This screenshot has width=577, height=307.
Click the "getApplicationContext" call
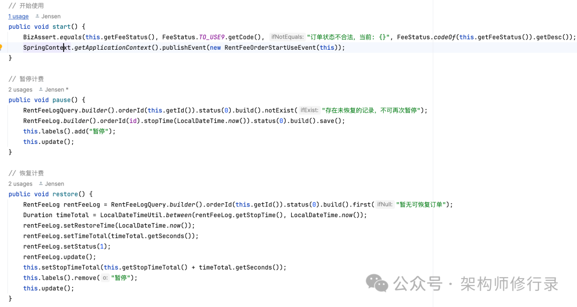coord(113,48)
